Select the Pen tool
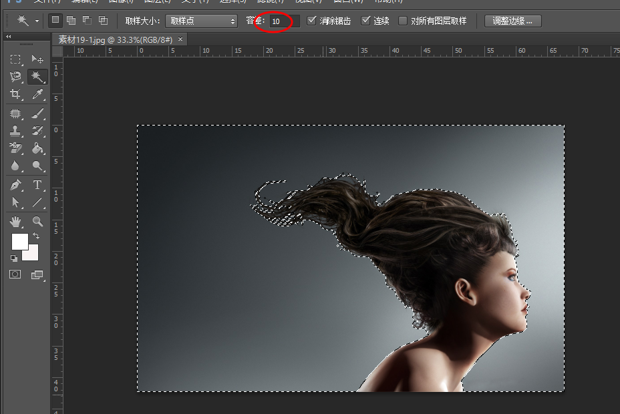 (x=15, y=185)
